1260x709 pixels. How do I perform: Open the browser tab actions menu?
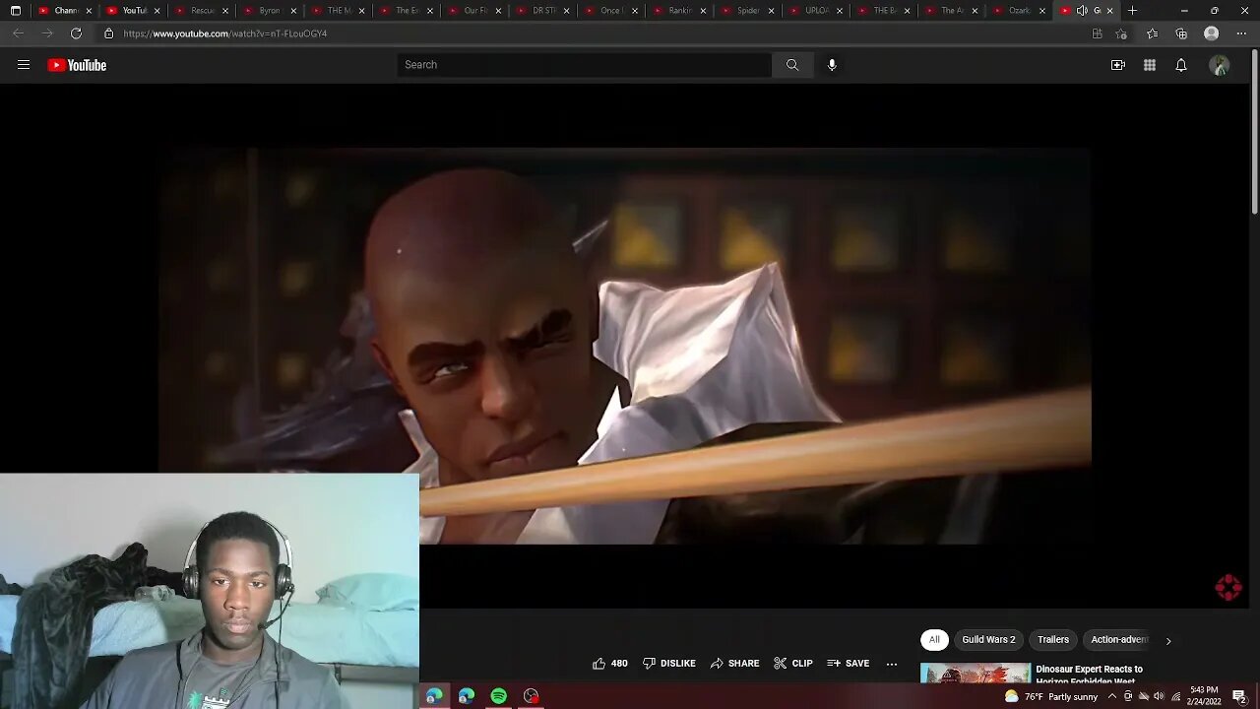15,11
